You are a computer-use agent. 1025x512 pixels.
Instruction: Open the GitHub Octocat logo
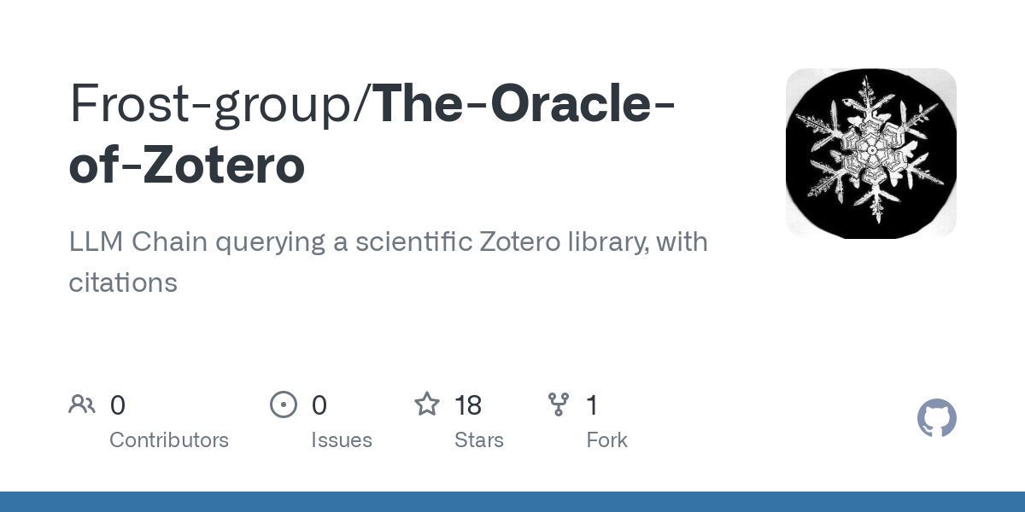[x=937, y=419]
